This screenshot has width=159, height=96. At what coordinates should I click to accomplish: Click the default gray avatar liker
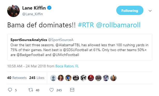click(x=53, y=78)
